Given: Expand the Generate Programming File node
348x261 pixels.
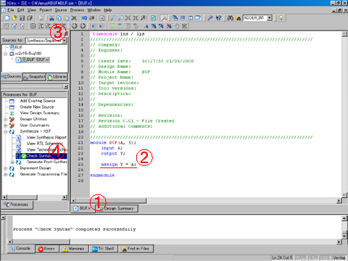Looking at the screenshot, I should [5, 174].
